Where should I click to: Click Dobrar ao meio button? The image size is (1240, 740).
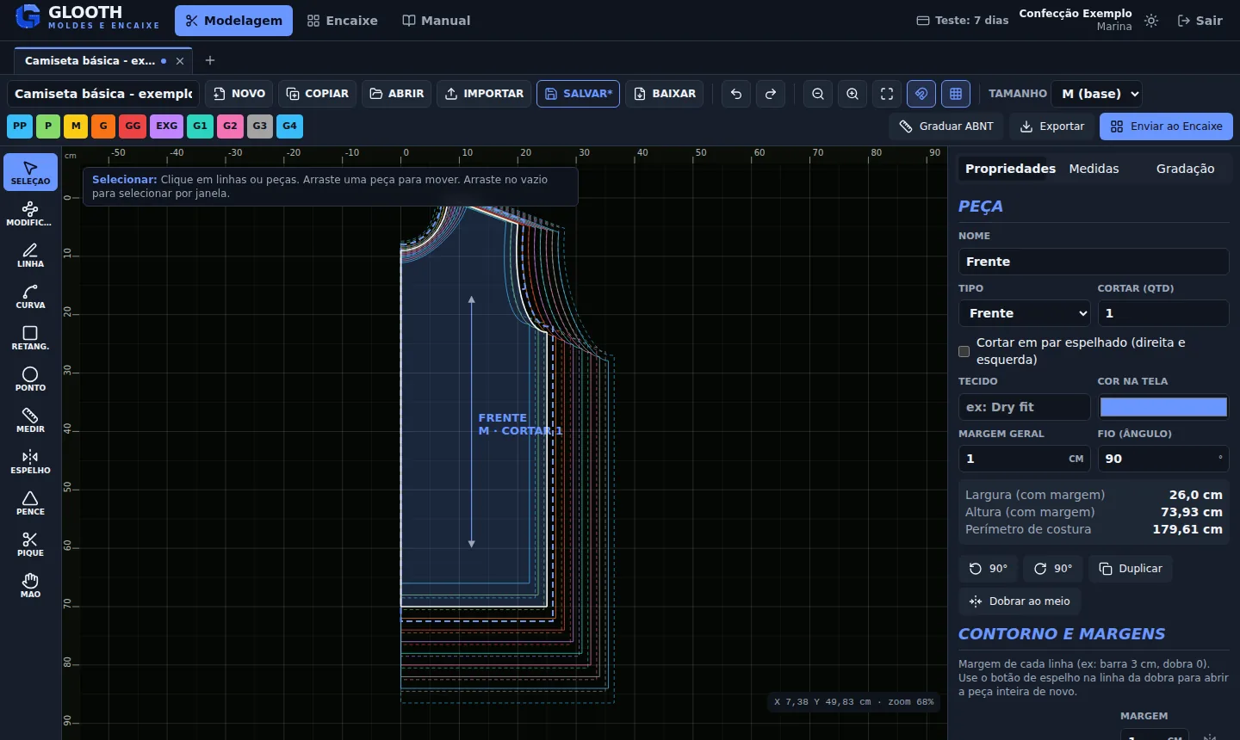coord(1020,601)
